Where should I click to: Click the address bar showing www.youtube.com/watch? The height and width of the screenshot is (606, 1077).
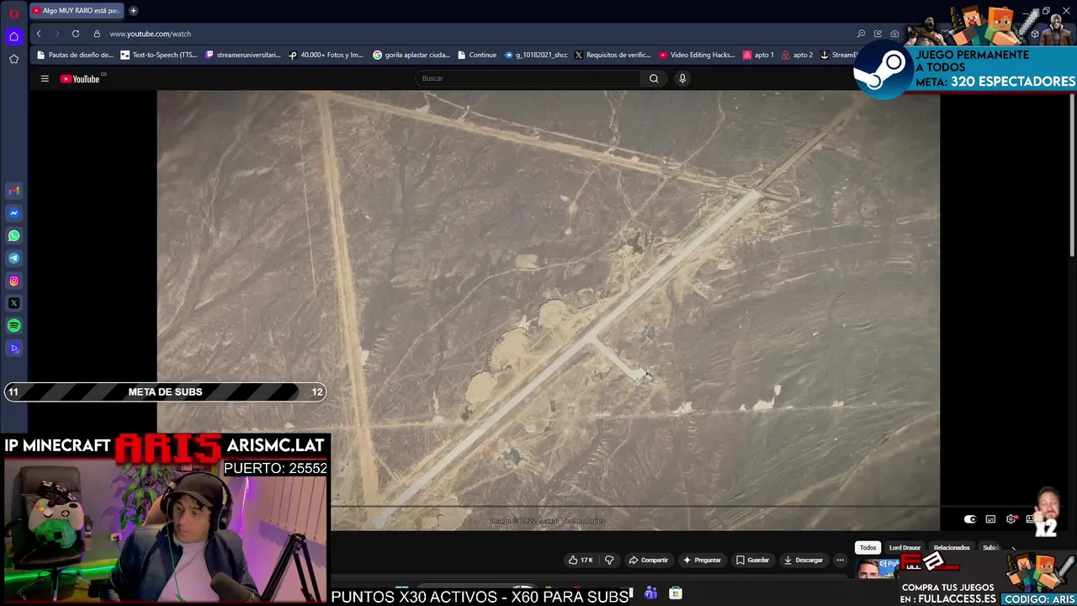pos(150,34)
